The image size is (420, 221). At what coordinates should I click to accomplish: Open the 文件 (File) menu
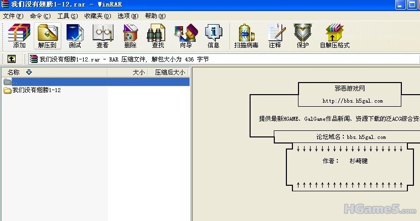(13, 16)
